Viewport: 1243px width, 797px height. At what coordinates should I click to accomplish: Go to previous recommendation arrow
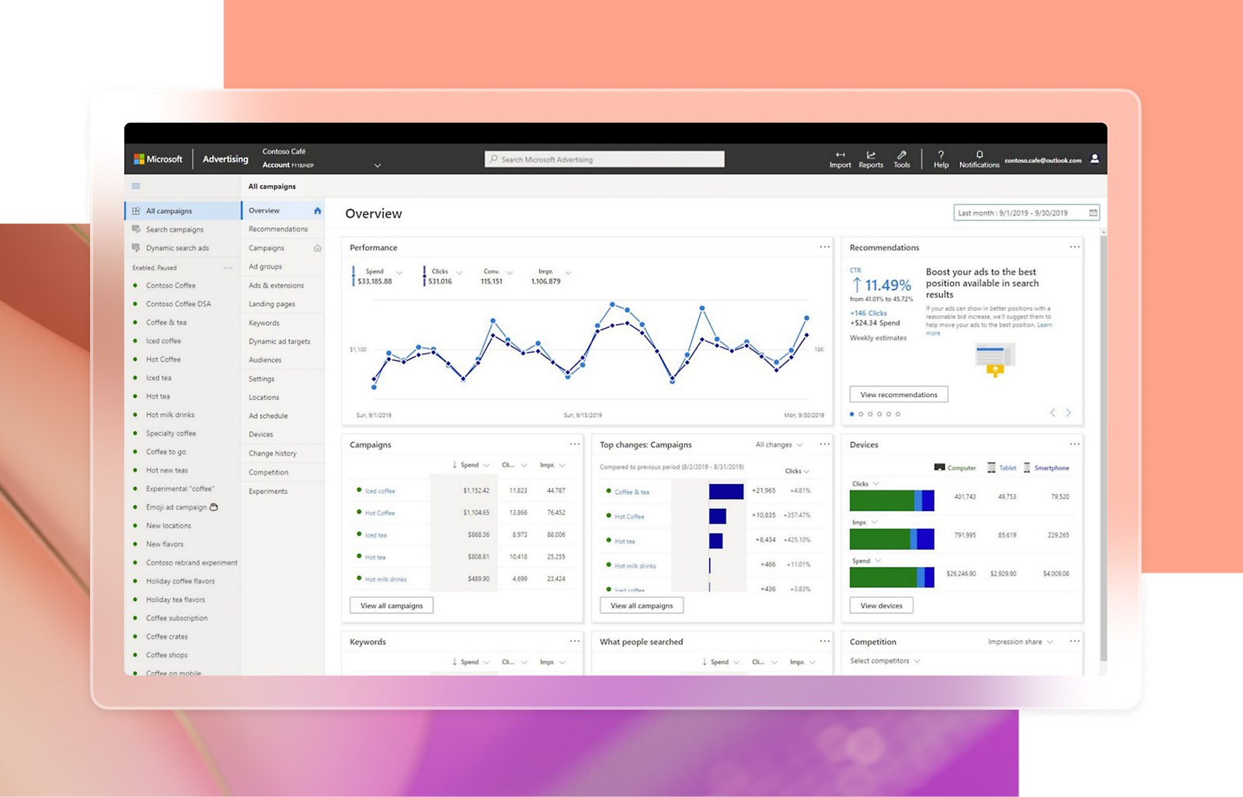pos(1053,412)
